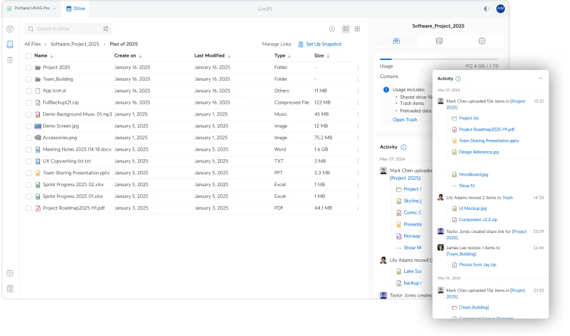The image size is (570, 336).
Task: Click the Sprint Progress 2025 01.xlsx file icon
Action: (38, 196)
